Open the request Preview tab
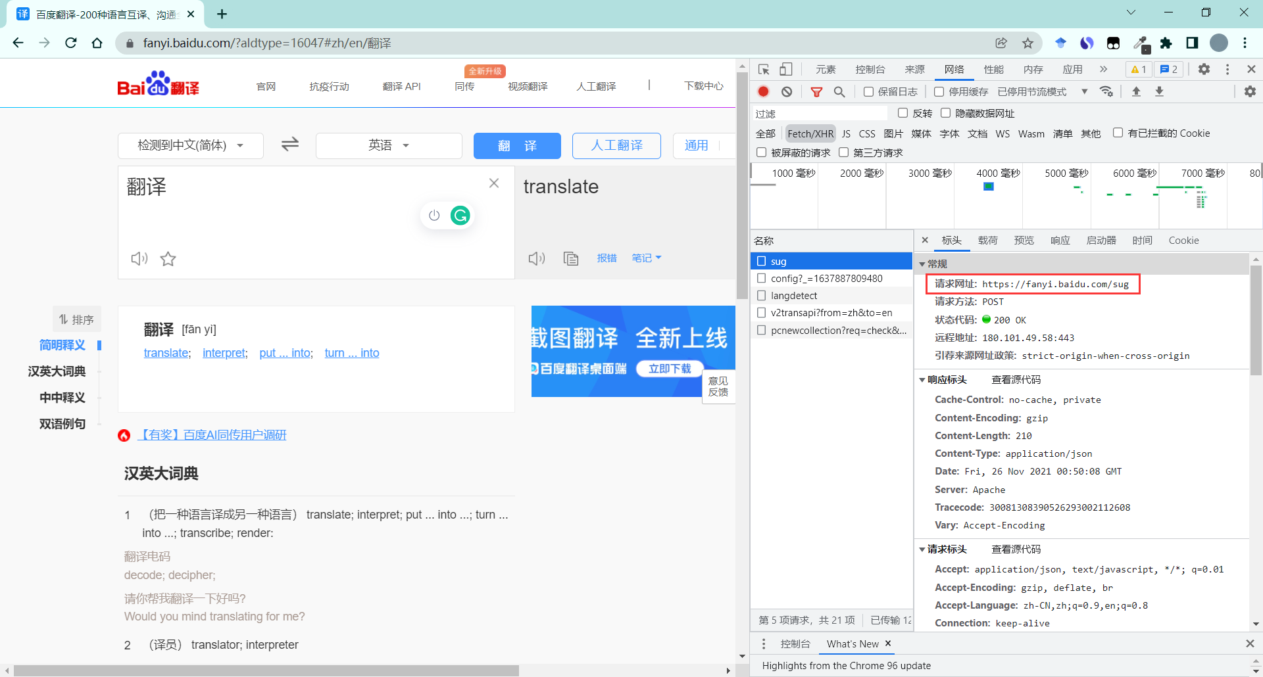The height and width of the screenshot is (677, 1263). click(x=1024, y=241)
